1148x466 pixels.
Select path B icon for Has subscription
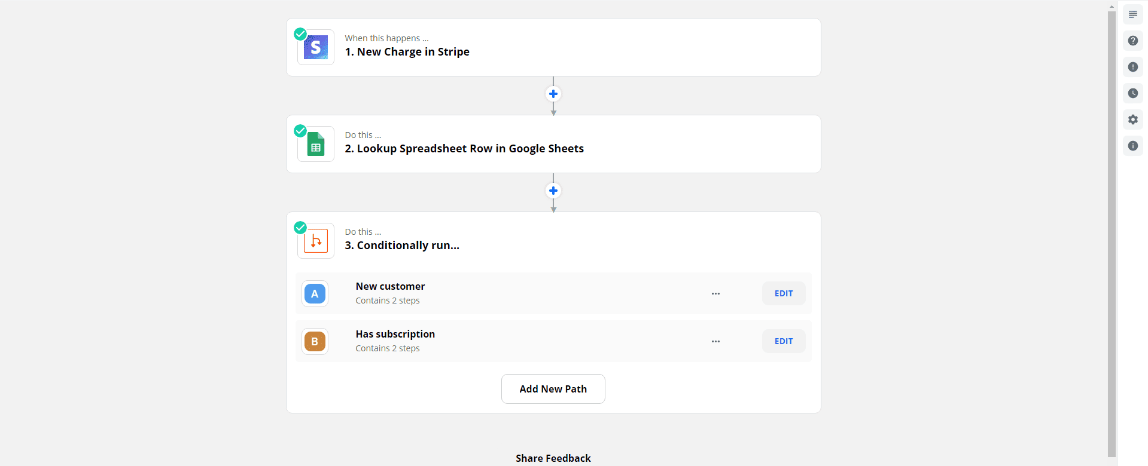click(x=315, y=341)
